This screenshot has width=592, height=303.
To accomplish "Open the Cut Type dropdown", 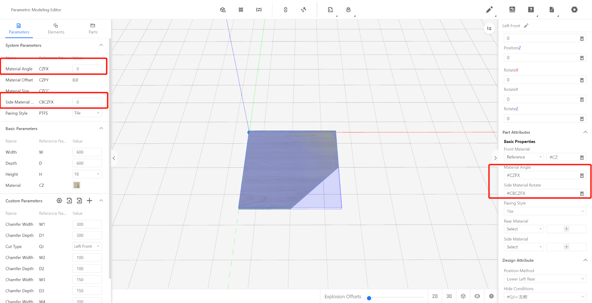I will coord(87,247).
